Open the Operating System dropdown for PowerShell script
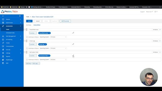 58,37
